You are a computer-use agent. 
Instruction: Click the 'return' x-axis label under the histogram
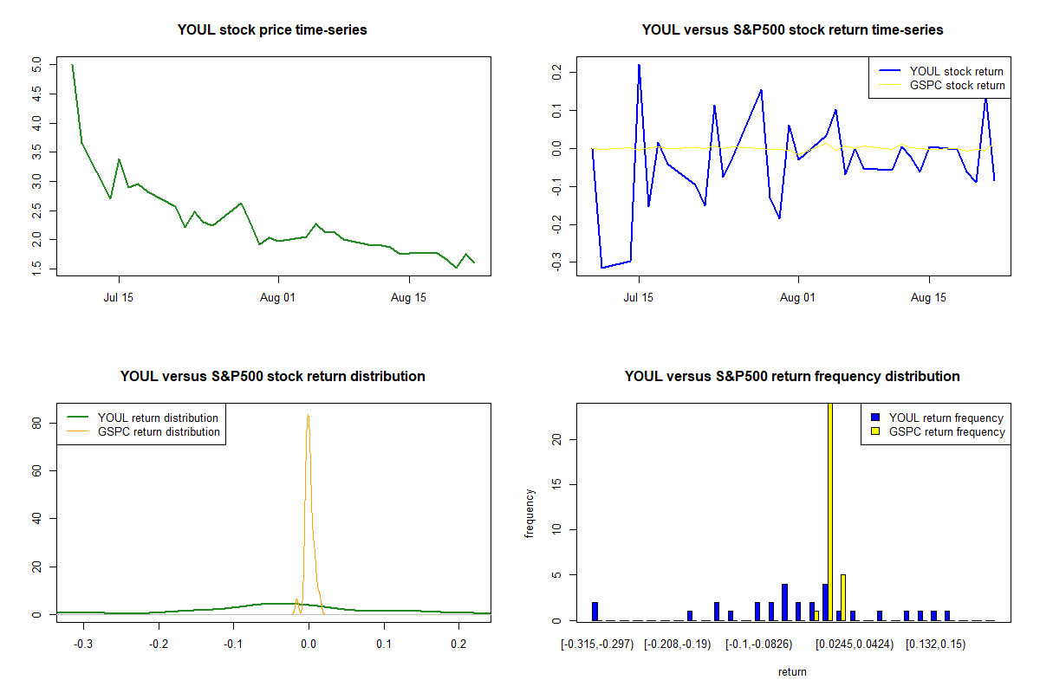click(792, 671)
